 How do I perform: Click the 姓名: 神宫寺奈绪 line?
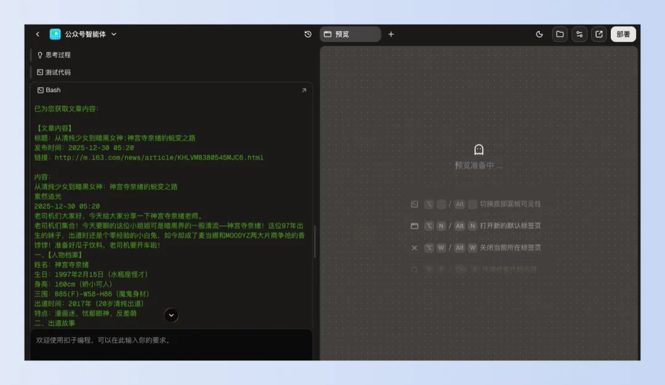click(x=62, y=264)
